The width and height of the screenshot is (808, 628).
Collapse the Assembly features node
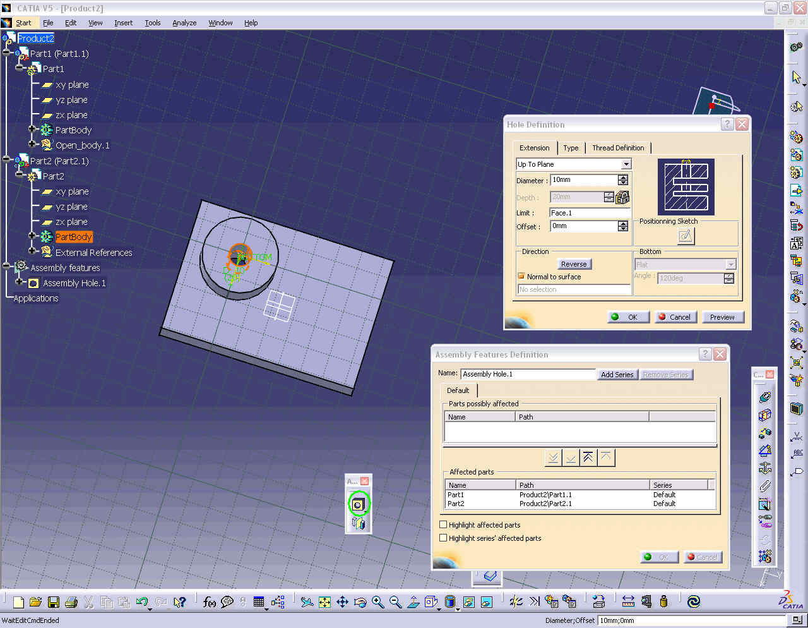coord(6,266)
